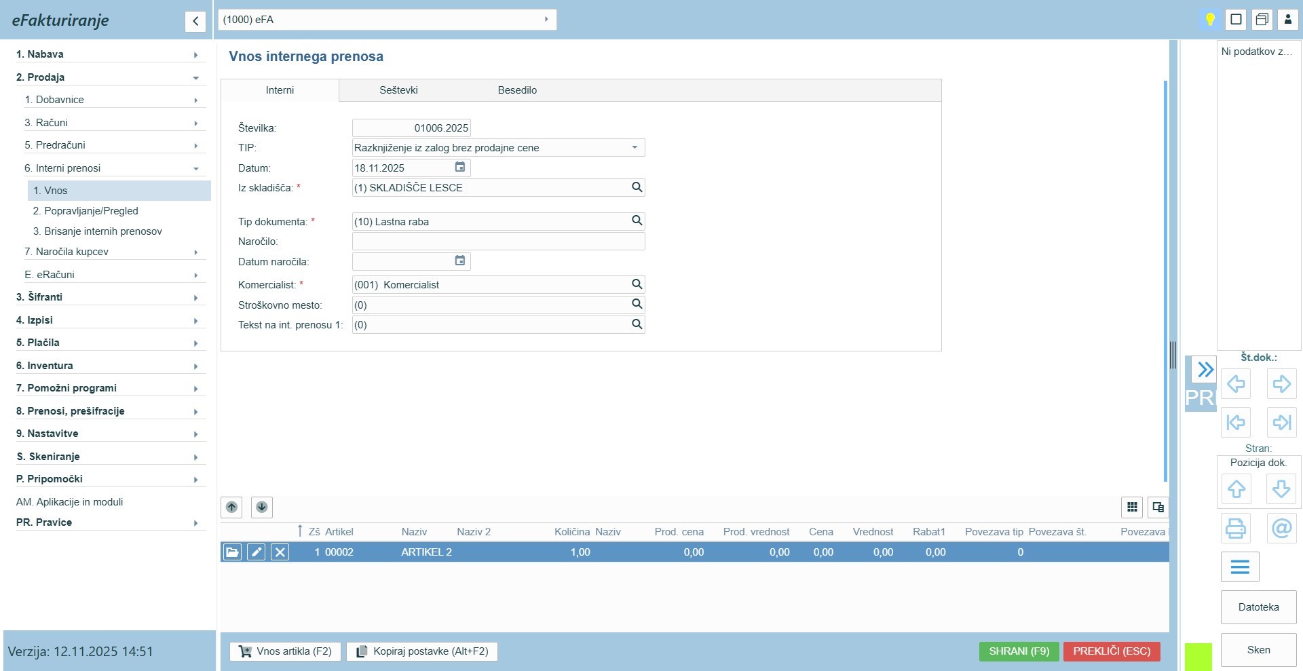1303x671 pixels.
Task: Open search for Iz skladišča field
Action: pos(637,187)
